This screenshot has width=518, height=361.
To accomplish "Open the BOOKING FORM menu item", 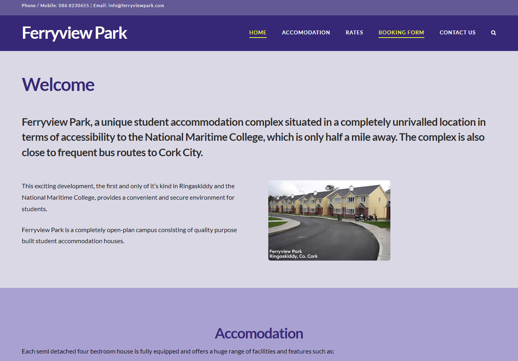I will point(401,32).
